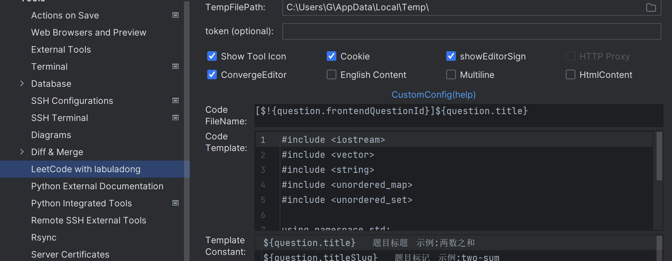
Task: Click project-level icon beside SSH Terminal
Action: tap(176, 118)
